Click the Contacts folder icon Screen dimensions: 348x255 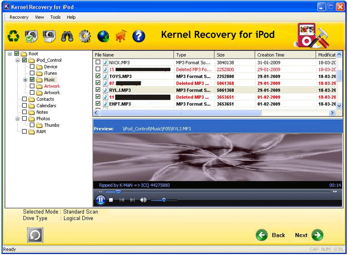click(32, 99)
